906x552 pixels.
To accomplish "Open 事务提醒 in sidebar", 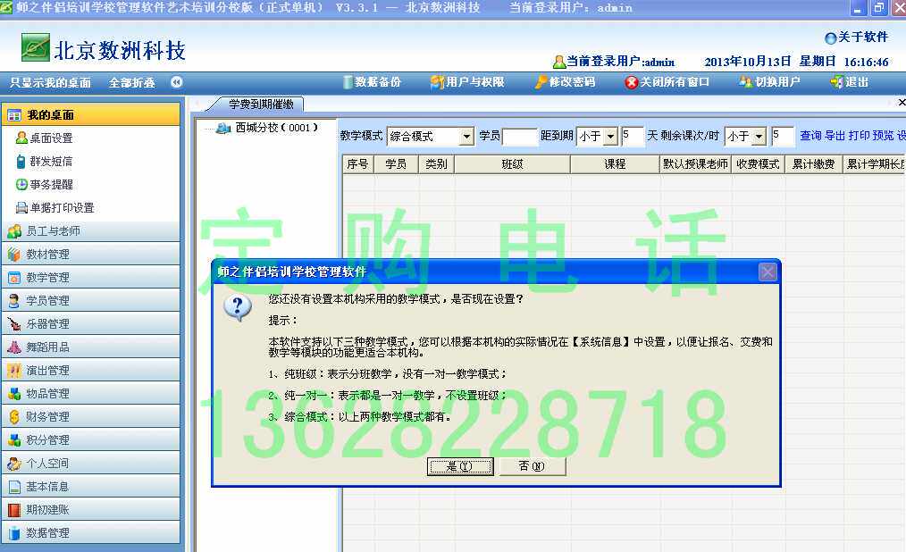I will coord(51,184).
